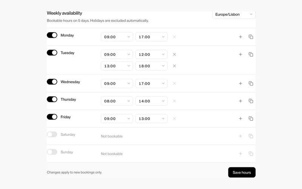The height and width of the screenshot is (189, 302).
Task: Open the Europe/Lisbon timezone dropdown
Action: tap(234, 14)
